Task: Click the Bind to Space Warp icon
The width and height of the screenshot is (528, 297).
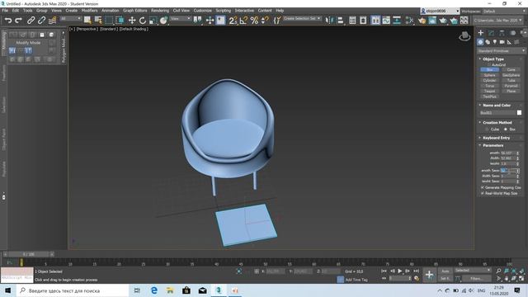Action: tap(52, 20)
